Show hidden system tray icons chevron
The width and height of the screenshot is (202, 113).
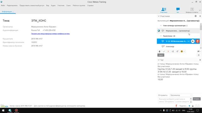pyautogui.click(x=161, y=110)
